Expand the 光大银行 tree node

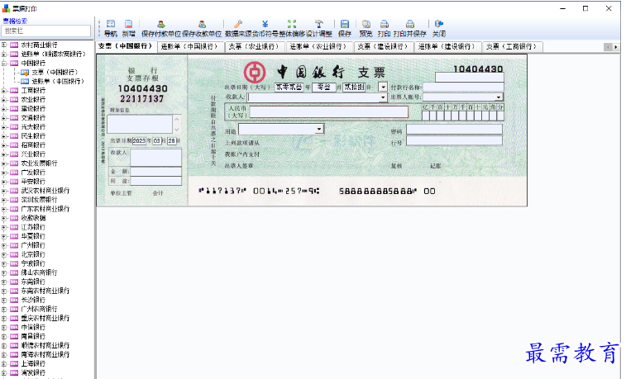click(4, 126)
